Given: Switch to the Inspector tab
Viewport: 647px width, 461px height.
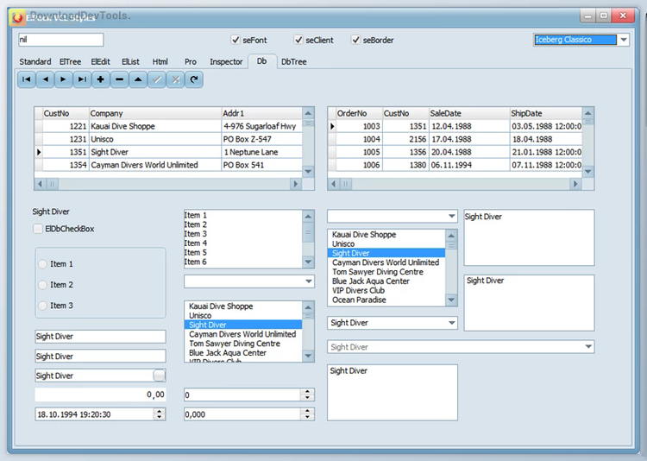Looking at the screenshot, I should [226, 61].
